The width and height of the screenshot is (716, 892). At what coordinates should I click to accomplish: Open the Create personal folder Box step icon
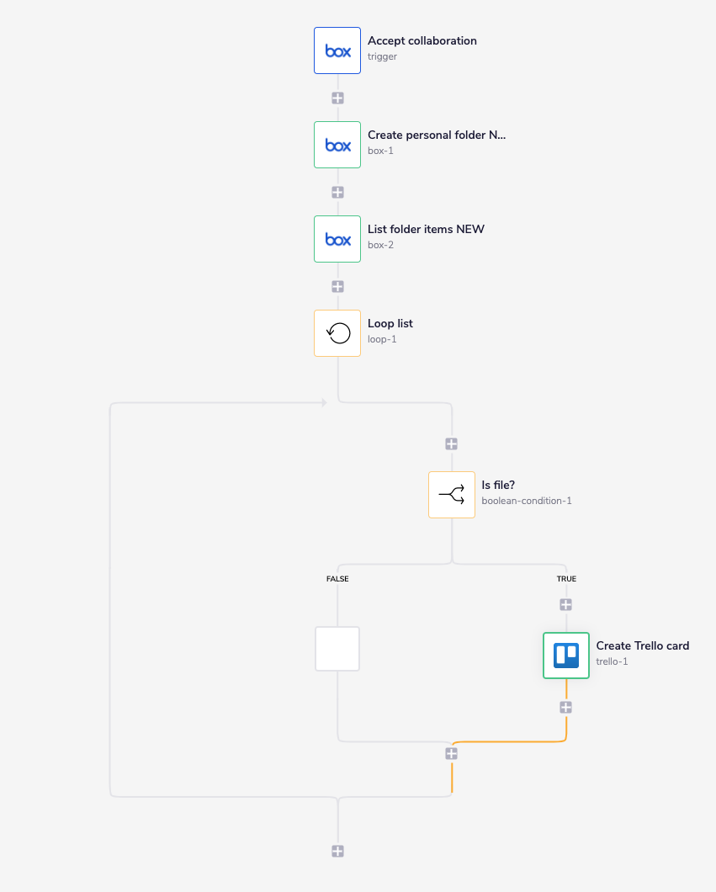[337, 145]
